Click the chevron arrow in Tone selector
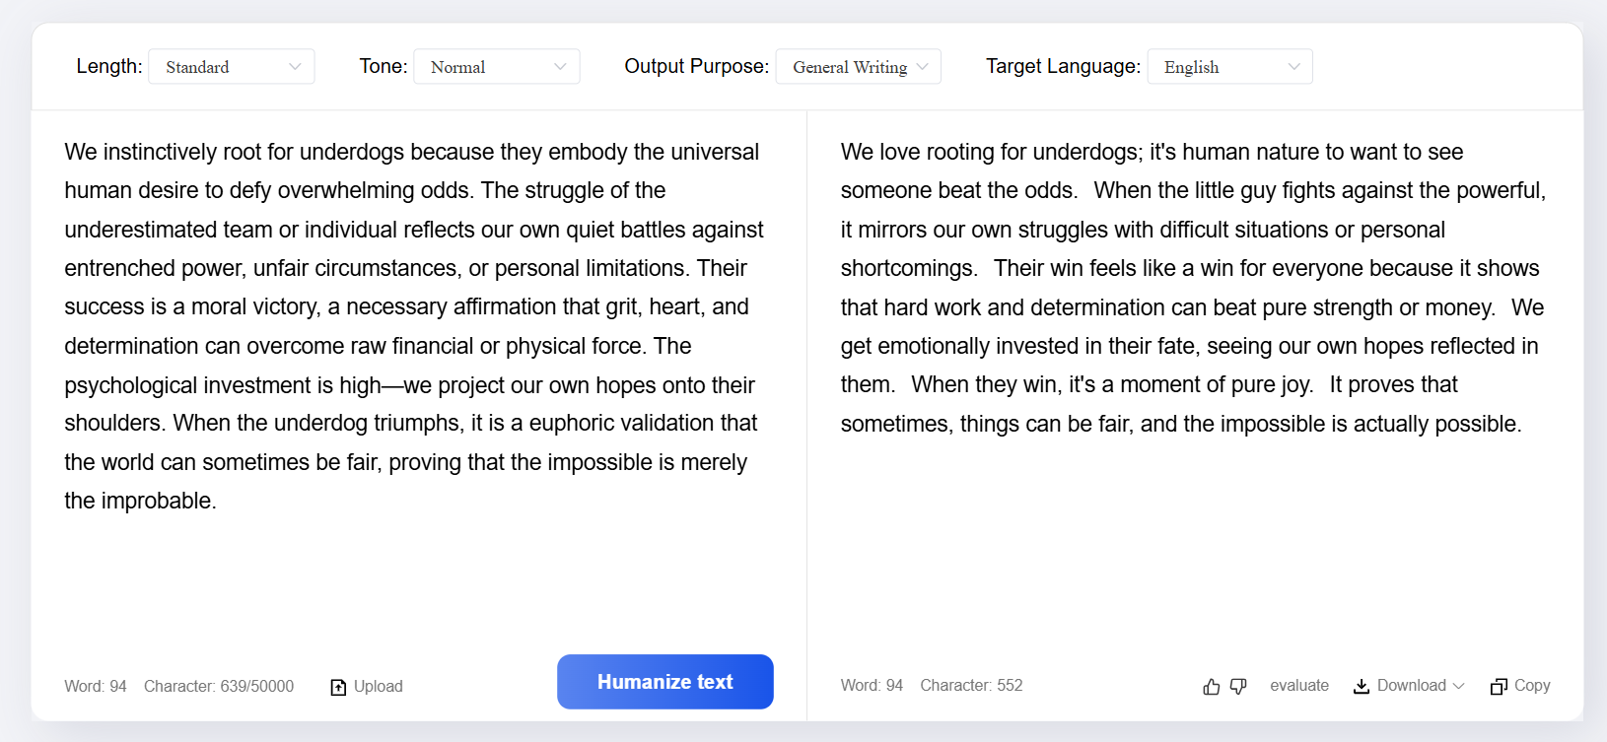1607x742 pixels. click(560, 67)
